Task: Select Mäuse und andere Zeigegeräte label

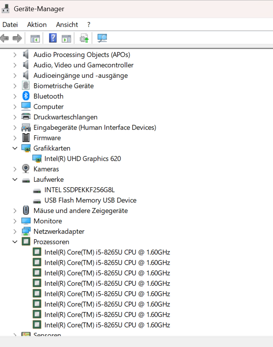Action: point(81,211)
